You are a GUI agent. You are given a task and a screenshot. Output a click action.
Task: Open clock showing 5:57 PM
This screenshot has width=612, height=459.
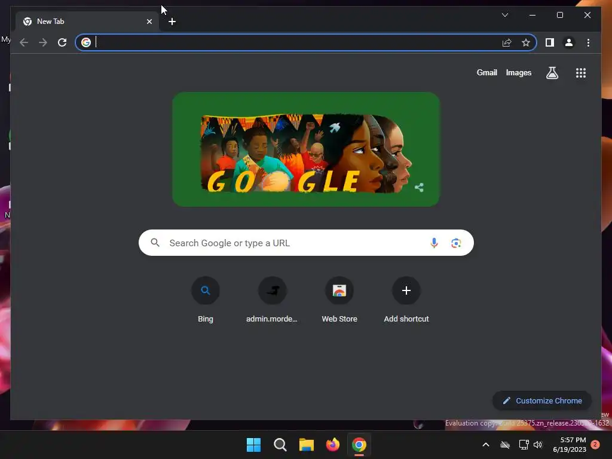[570, 445]
